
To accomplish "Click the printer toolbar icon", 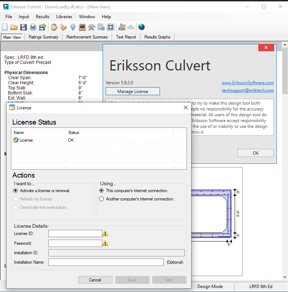I will pyautogui.click(x=33, y=27).
